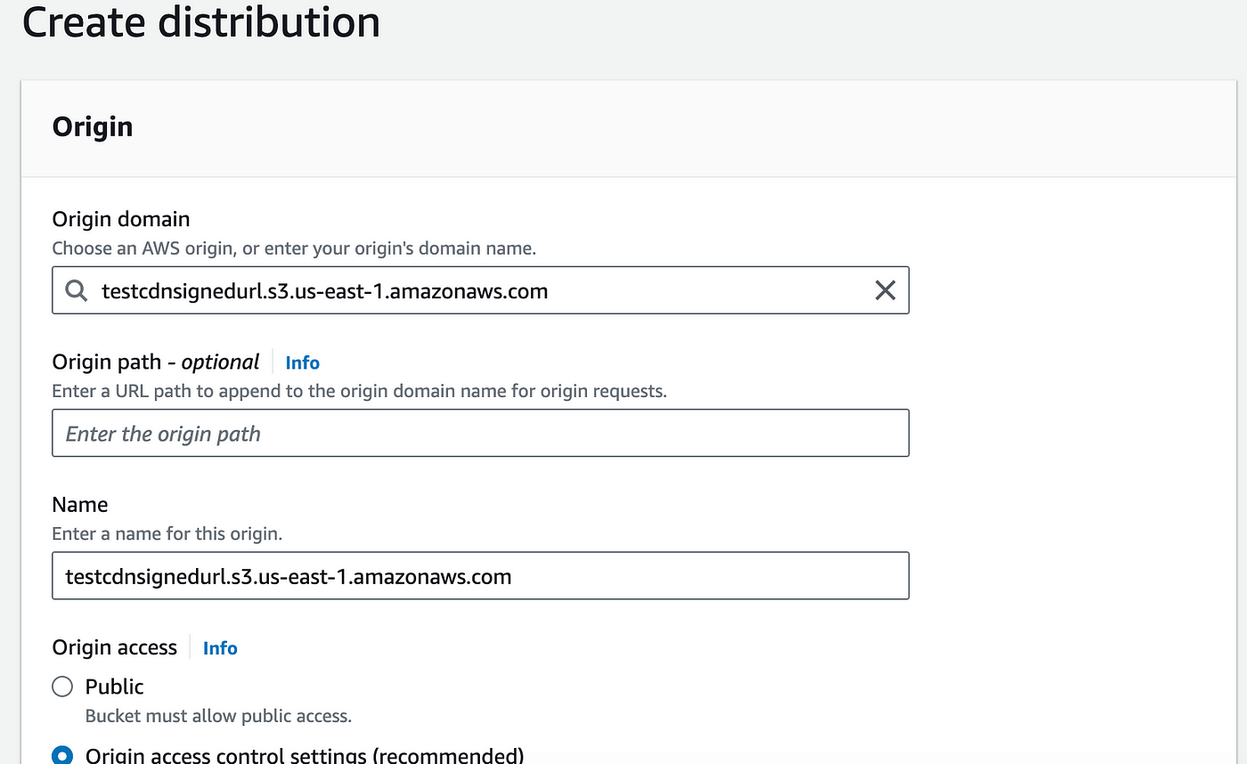Click the Origin access label
This screenshot has height=764, width=1247.
tap(115, 647)
